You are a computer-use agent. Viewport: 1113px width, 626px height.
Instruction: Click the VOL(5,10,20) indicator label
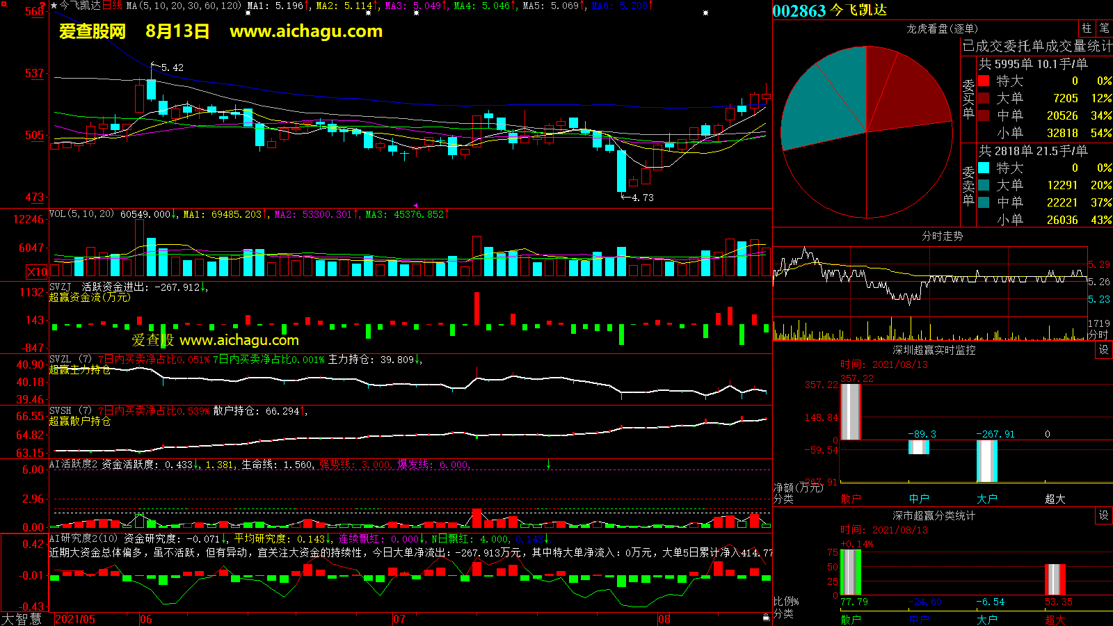[81, 214]
